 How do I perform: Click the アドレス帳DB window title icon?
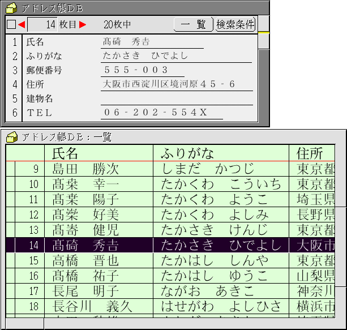[11, 7]
